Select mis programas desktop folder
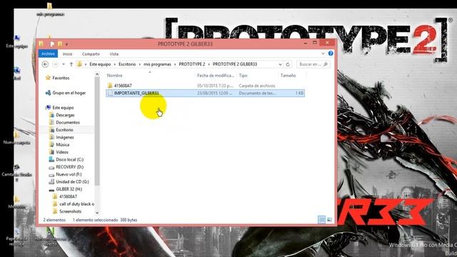Image resolution: width=457 pixels, height=257 pixels. [x=50, y=9]
